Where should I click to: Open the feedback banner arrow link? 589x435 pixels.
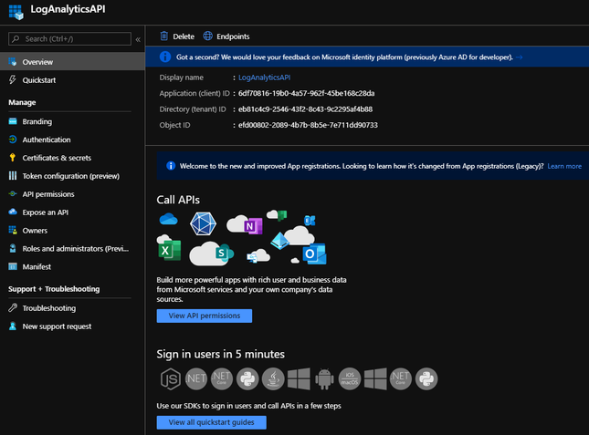tap(519, 57)
